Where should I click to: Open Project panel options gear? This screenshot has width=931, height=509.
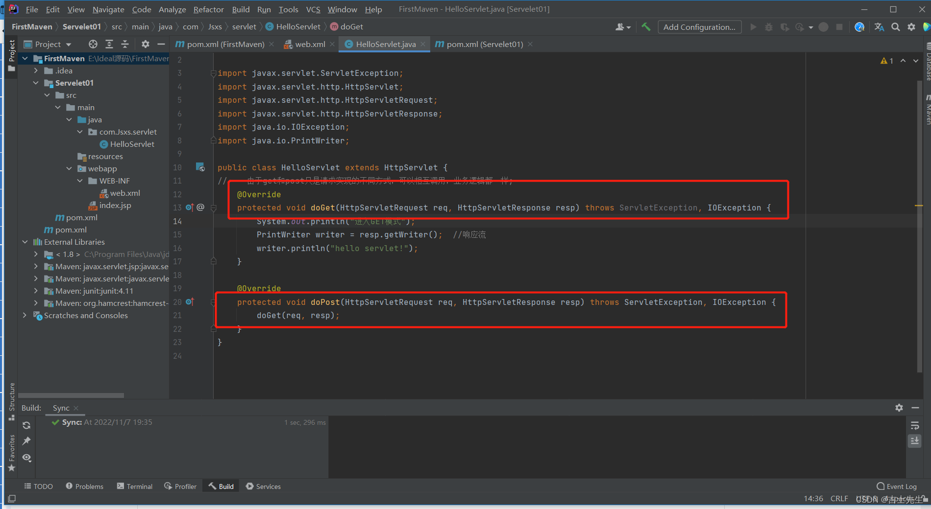145,44
